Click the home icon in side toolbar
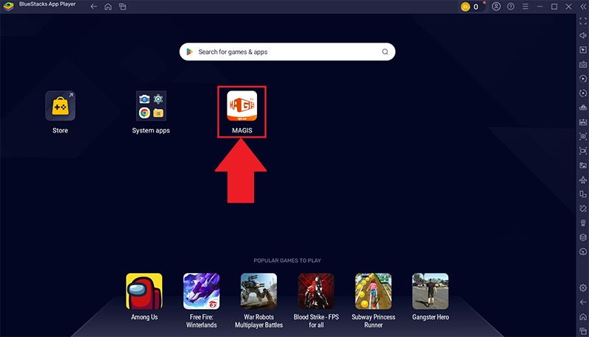Screen dimensions: 589x337 (583, 316)
